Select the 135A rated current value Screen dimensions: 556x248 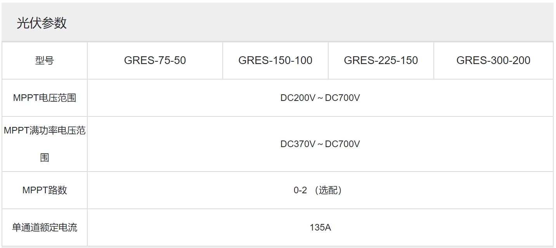tap(320, 227)
